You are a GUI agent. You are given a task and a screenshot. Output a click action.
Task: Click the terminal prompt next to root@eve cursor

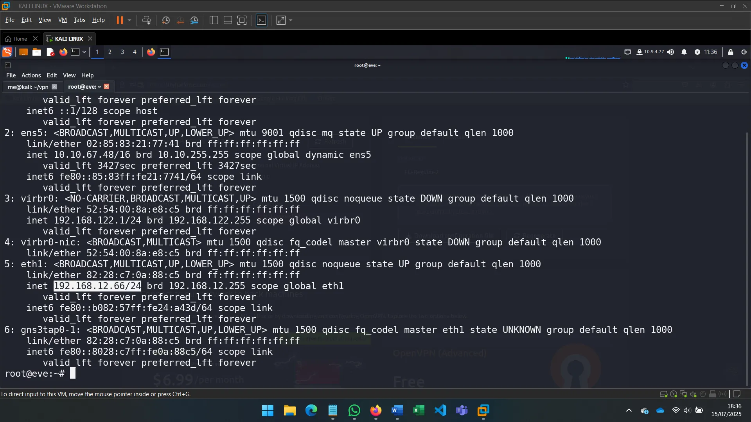(x=73, y=374)
